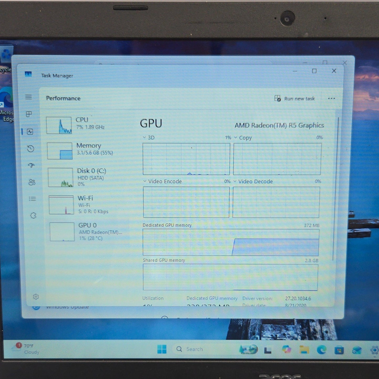
Task: Open the App history page icon
Action: tap(31, 149)
